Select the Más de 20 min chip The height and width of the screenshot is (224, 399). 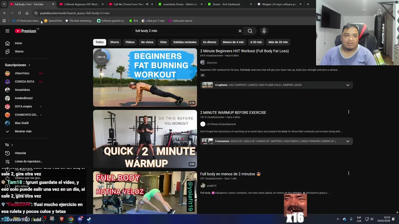click(278, 42)
